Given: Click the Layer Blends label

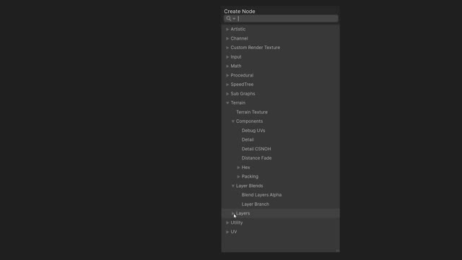Looking at the screenshot, I should coord(249,186).
